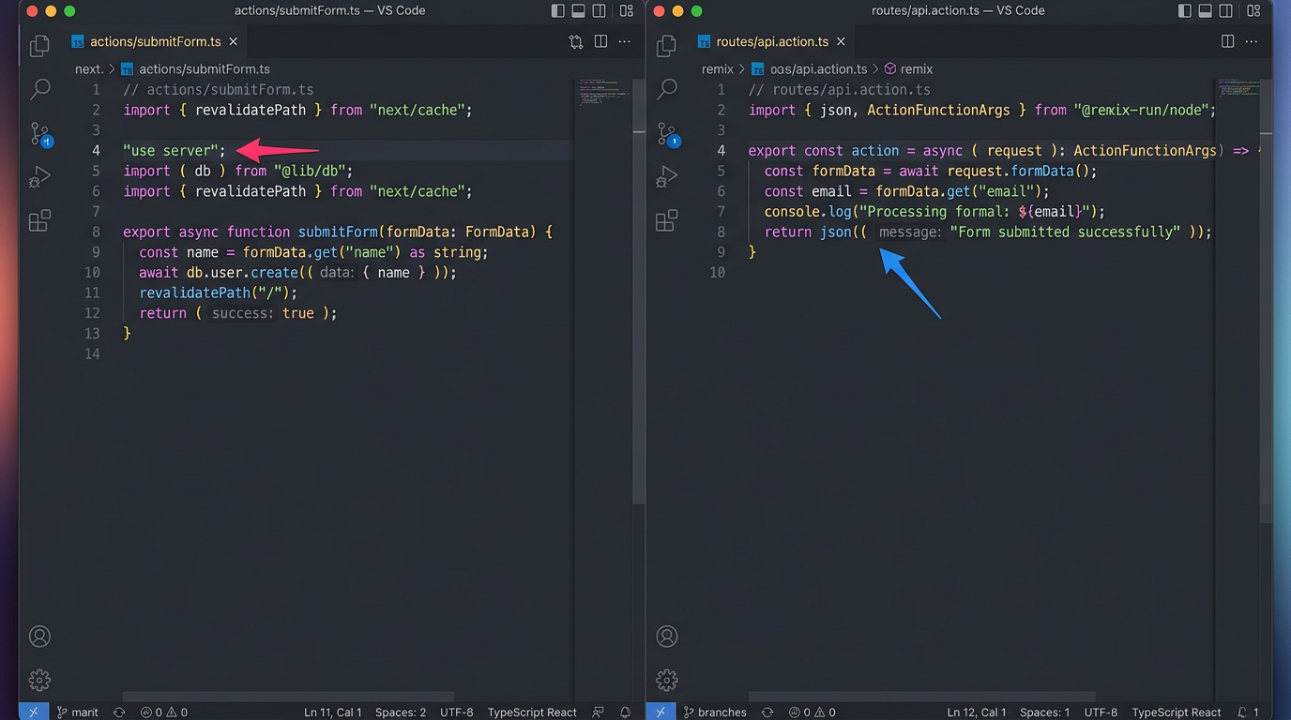Split the api.action.ts editor right
Image resolution: width=1291 pixels, height=720 pixels.
point(1227,41)
